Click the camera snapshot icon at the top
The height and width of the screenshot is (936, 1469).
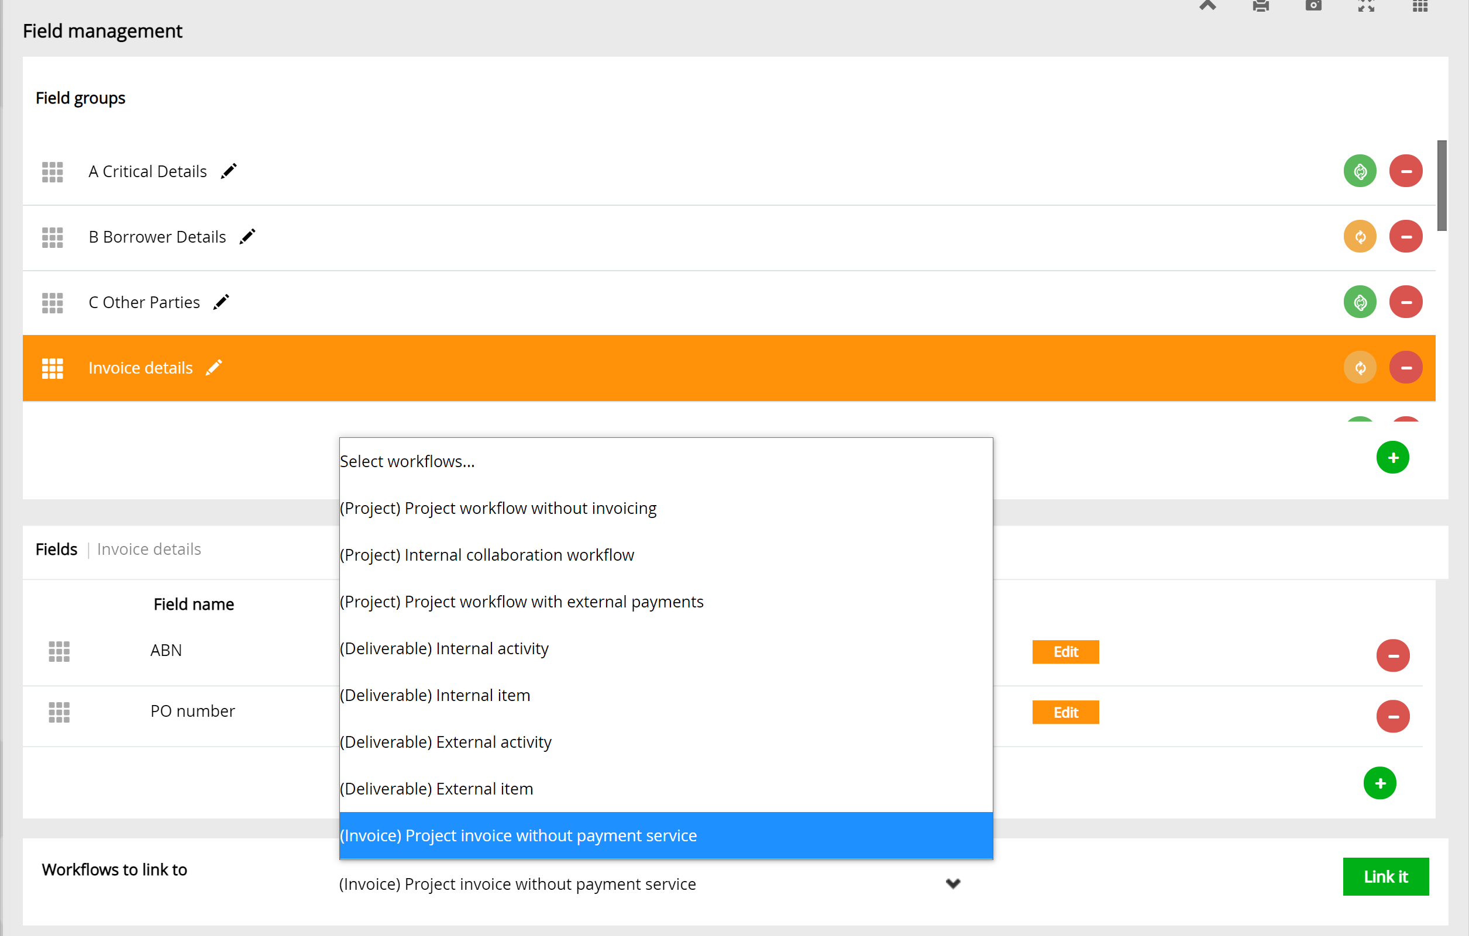pyautogui.click(x=1313, y=5)
